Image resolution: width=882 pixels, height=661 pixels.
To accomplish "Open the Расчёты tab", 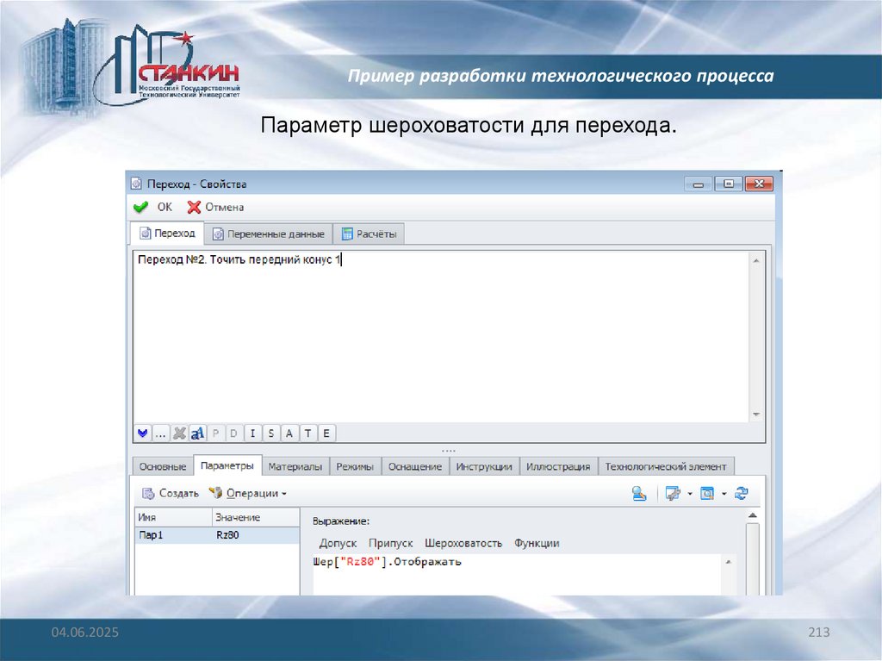I will tap(369, 234).
